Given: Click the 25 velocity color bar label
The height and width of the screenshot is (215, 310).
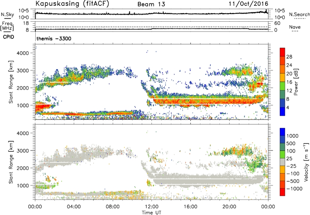Looking at the screenshot, I should tap(289, 158).
